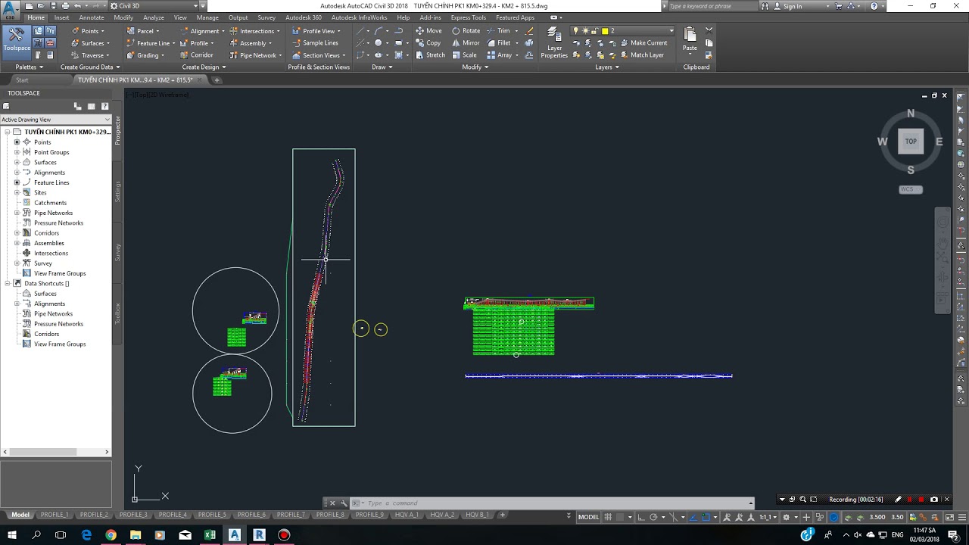Select the Rotate tool
The image size is (969, 545).
click(466, 31)
